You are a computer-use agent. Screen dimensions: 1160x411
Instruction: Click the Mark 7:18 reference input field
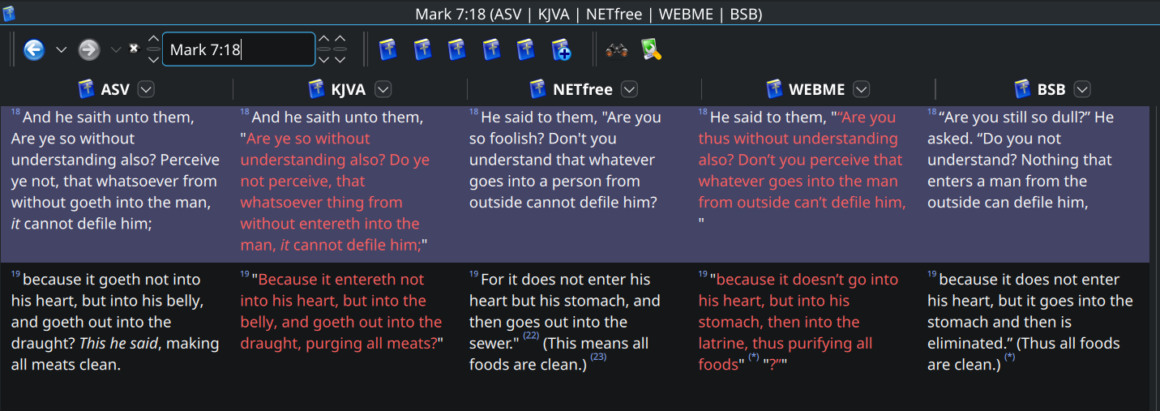tap(238, 50)
